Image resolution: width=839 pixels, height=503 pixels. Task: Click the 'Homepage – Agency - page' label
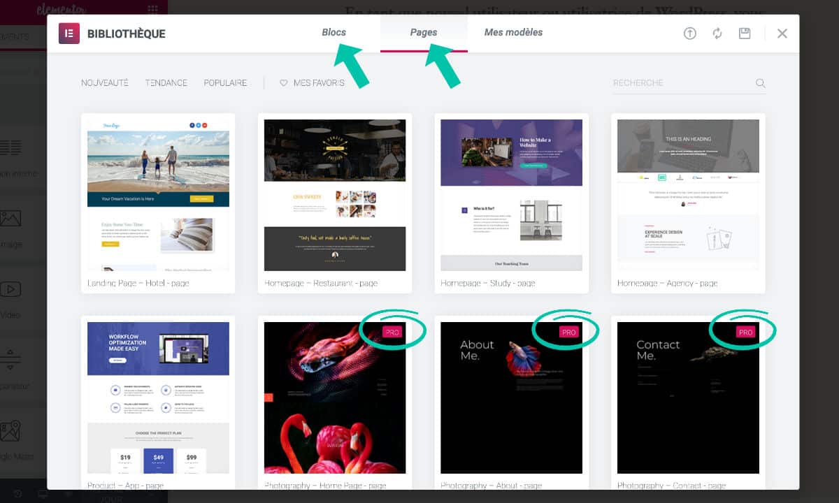click(668, 284)
